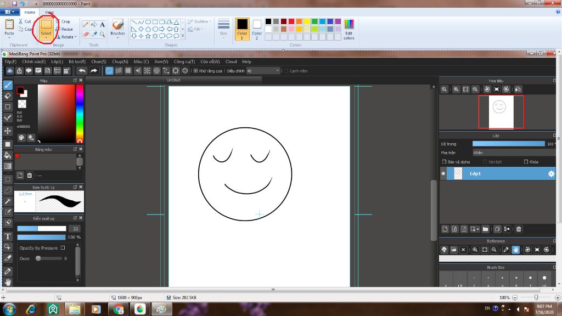Click the navigator canvas thumbnail preview
The height and width of the screenshot is (316, 562).
(501, 112)
